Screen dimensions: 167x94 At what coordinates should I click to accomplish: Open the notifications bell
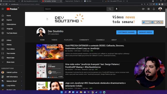[x=154, y=9]
